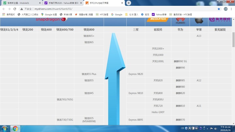Close the Yahoo search tab

[x=81, y=3]
